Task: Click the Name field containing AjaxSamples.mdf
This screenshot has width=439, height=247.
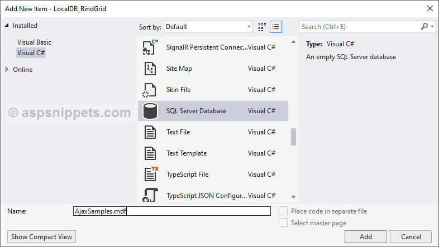Action: point(172,211)
